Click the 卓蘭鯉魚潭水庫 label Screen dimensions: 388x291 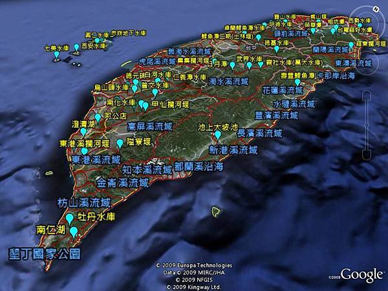[244, 27]
